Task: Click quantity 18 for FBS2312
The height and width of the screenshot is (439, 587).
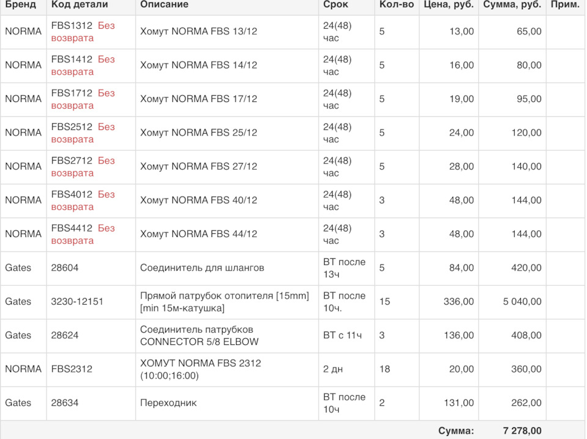Action: click(x=385, y=369)
